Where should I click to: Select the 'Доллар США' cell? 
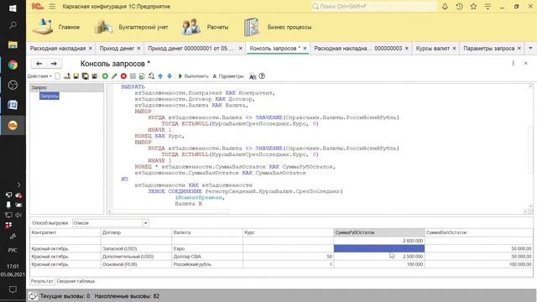point(207,257)
